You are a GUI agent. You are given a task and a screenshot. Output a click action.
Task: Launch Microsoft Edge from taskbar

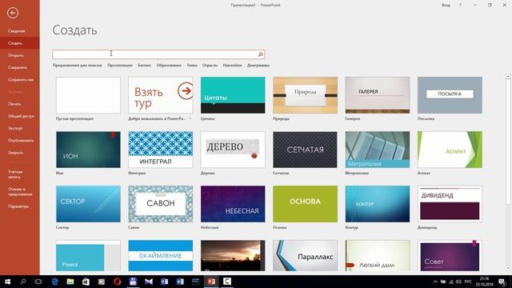[54, 282]
